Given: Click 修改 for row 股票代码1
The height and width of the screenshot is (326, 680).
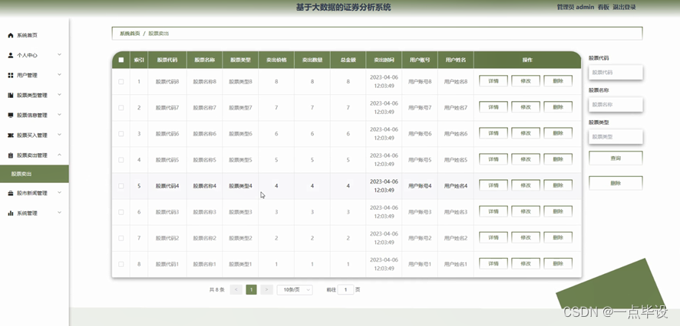Looking at the screenshot, I should point(526,264).
